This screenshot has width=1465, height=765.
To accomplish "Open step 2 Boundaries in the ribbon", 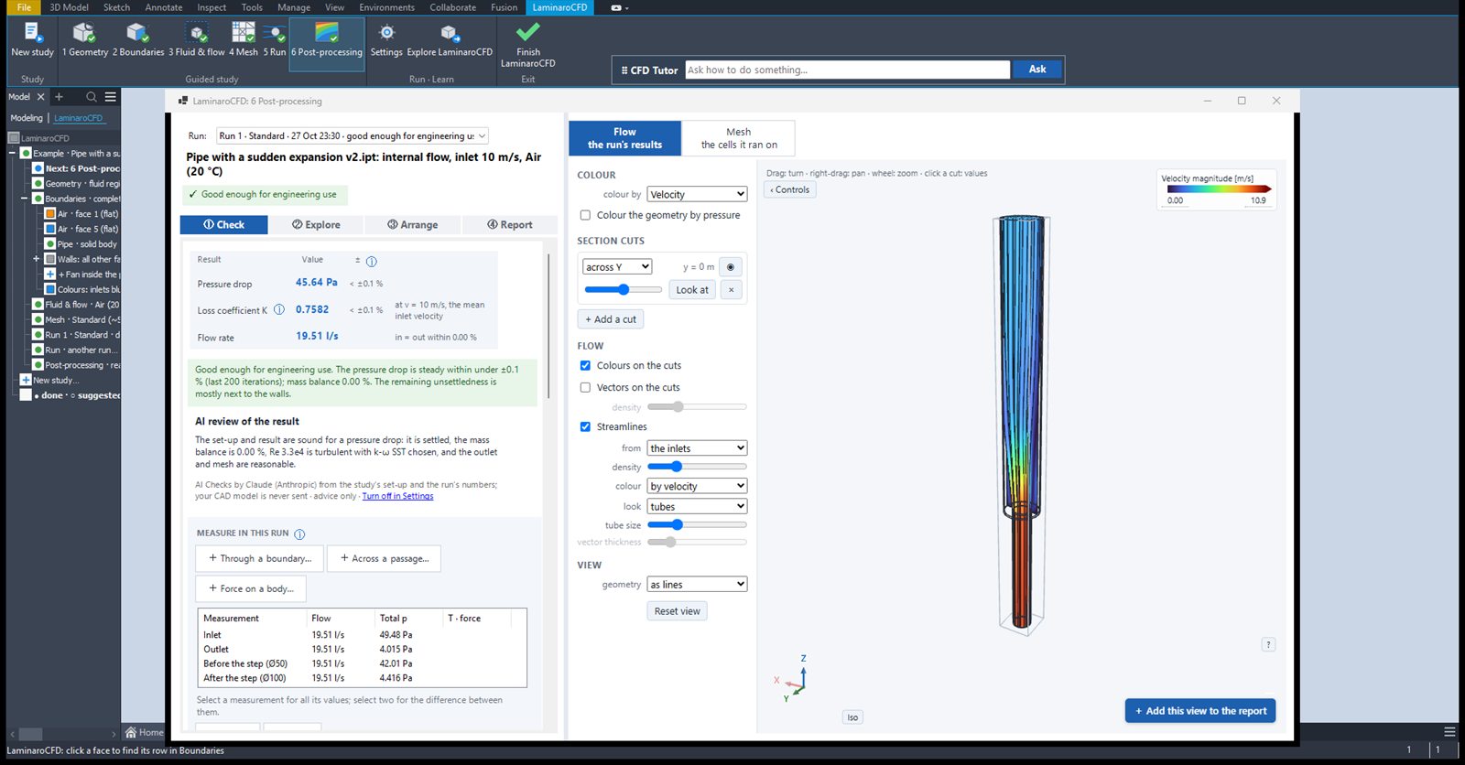I will tap(138, 39).
